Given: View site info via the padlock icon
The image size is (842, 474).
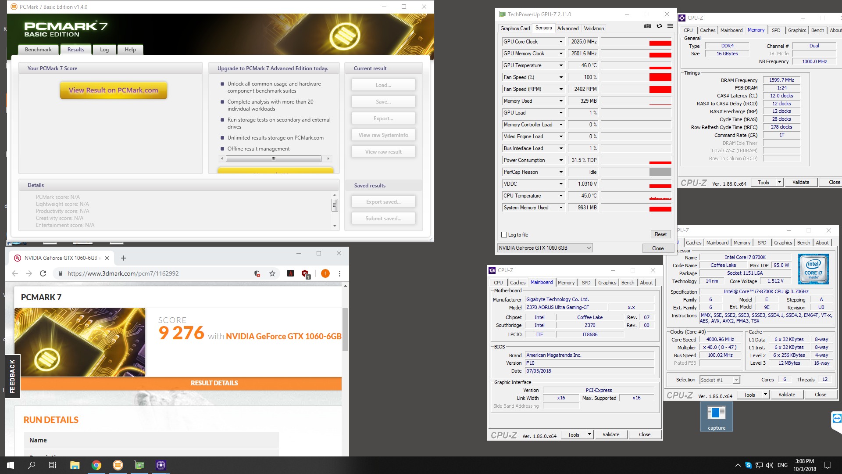Looking at the screenshot, I should [x=60, y=273].
